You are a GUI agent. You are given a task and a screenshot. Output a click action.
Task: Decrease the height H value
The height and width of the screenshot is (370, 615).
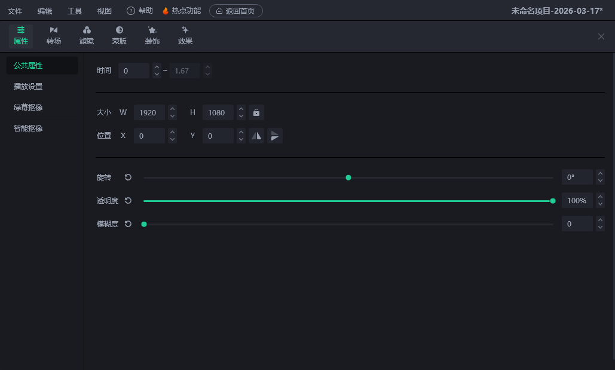pyautogui.click(x=241, y=116)
